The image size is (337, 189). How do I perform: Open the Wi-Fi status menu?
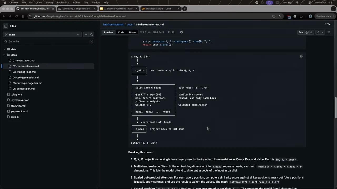pyautogui.click(x=297, y=3)
